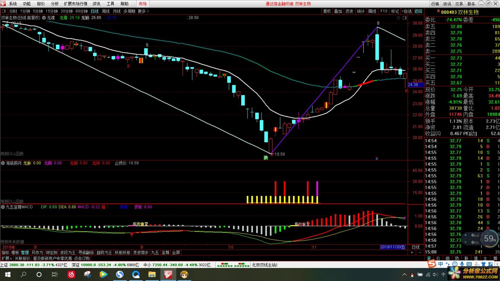This screenshot has height=281, width=500.
Task: Open the 历史 toolbar item
Action: point(349,11)
